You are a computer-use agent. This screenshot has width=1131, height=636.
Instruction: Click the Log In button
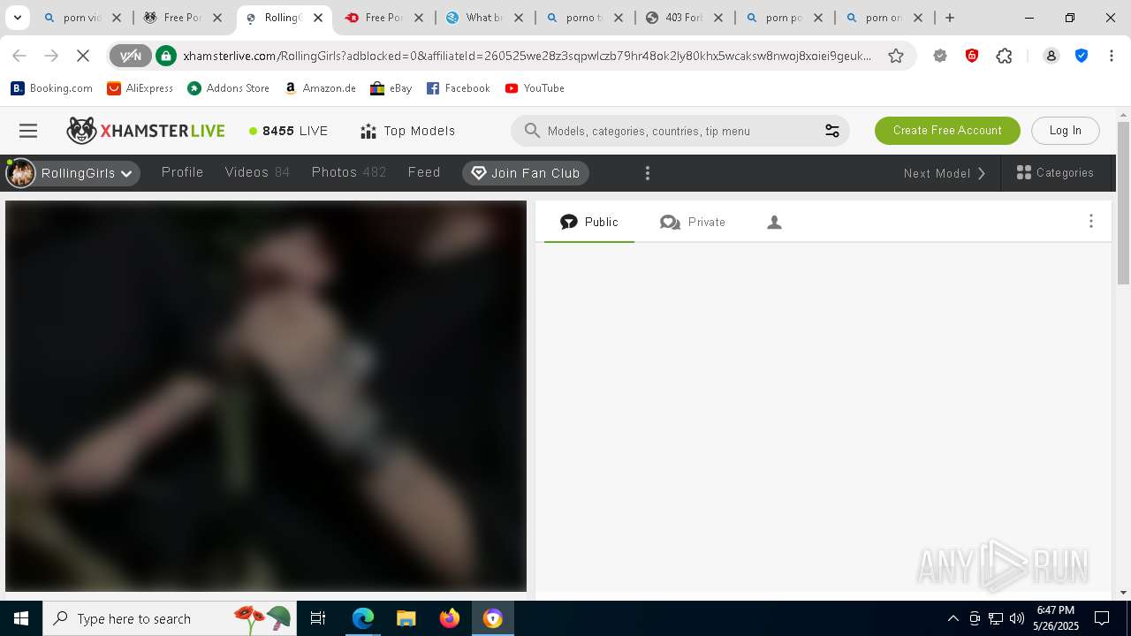click(x=1066, y=131)
